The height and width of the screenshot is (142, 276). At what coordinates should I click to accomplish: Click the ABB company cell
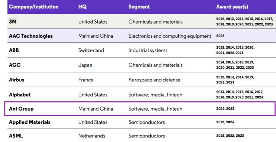pos(14,50)
